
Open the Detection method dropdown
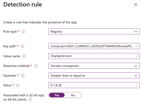tap(94, 66)
